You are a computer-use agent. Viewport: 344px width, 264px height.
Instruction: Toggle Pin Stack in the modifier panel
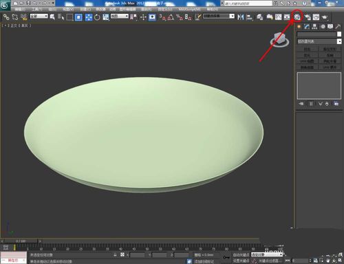point(301,104)
